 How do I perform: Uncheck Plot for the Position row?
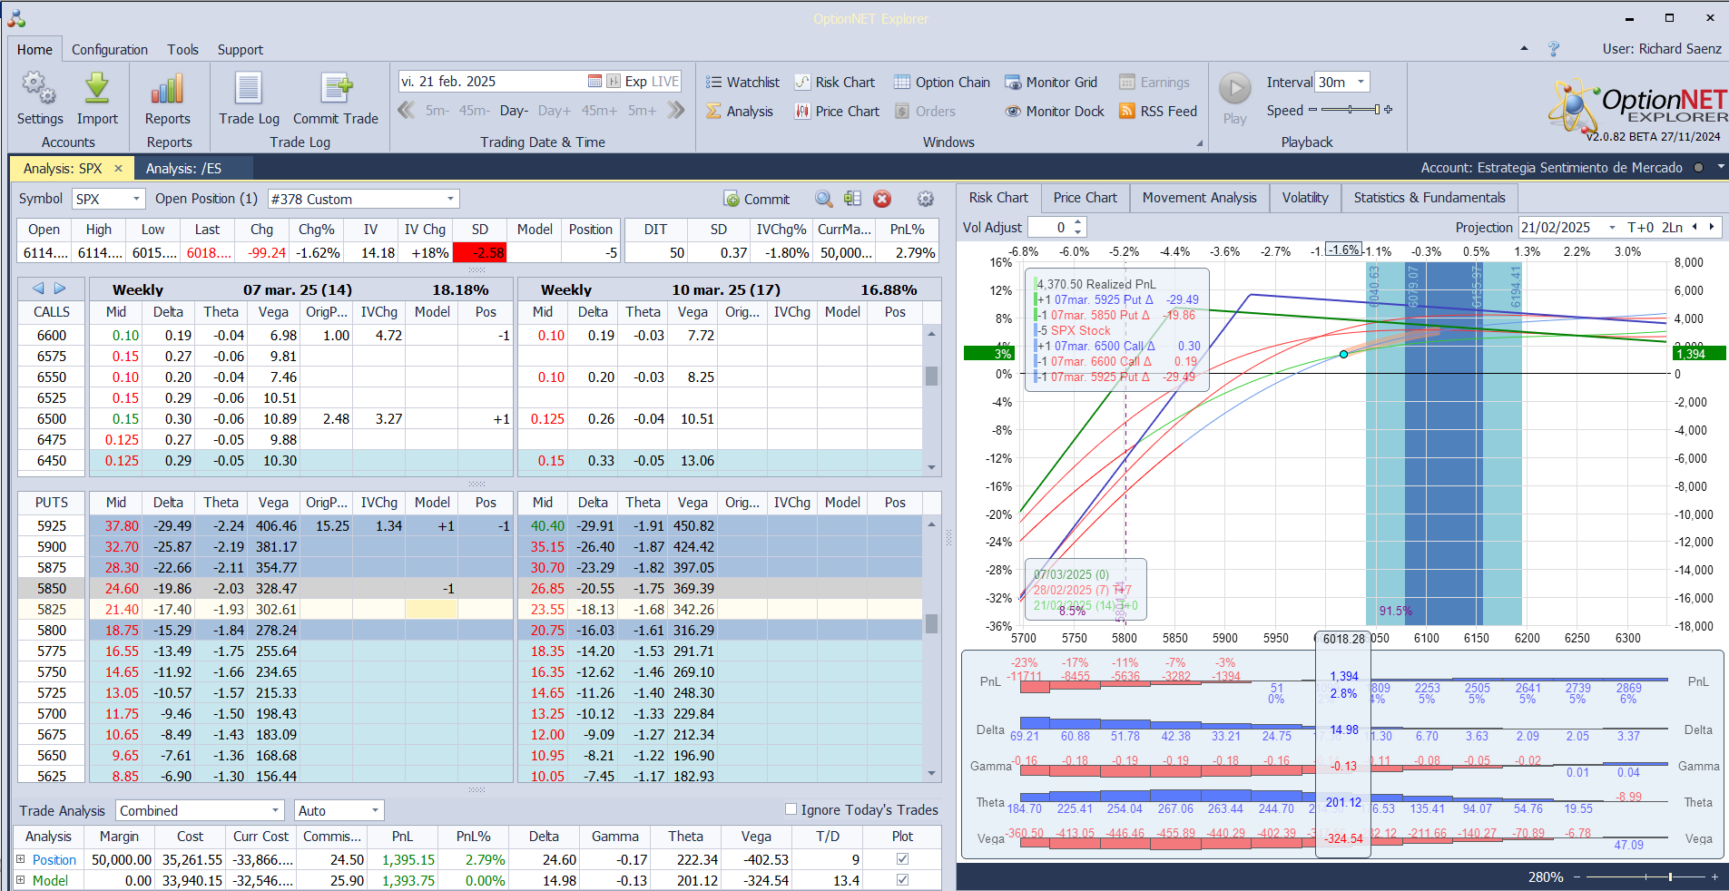902,858
